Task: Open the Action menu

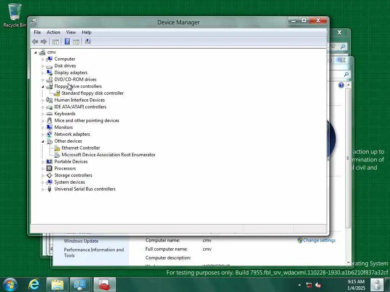Action: click(x=53, y=32)
